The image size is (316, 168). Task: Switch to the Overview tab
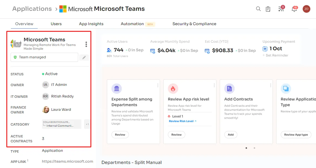tap(24, 24)
